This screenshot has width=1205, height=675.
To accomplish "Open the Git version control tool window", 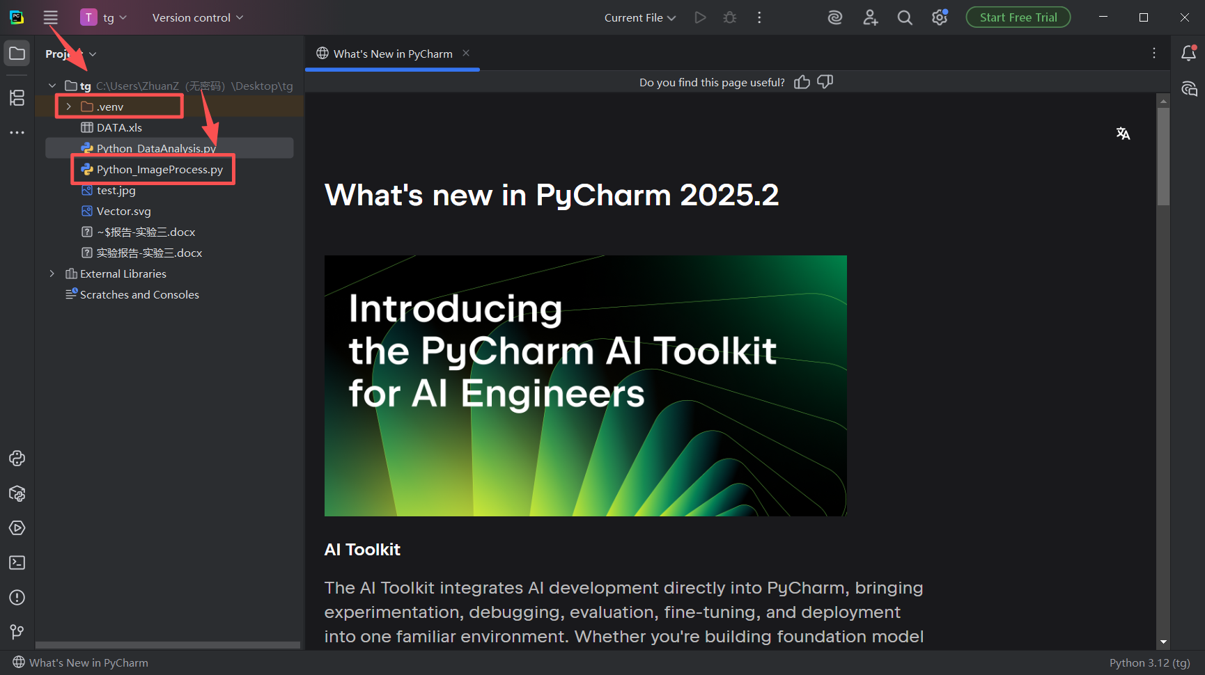I will point(17,631).
